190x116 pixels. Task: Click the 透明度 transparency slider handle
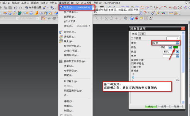133,77
